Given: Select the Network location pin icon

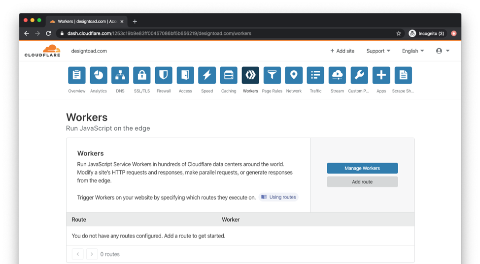Looking at the screenshot, I should click(294, 75).
